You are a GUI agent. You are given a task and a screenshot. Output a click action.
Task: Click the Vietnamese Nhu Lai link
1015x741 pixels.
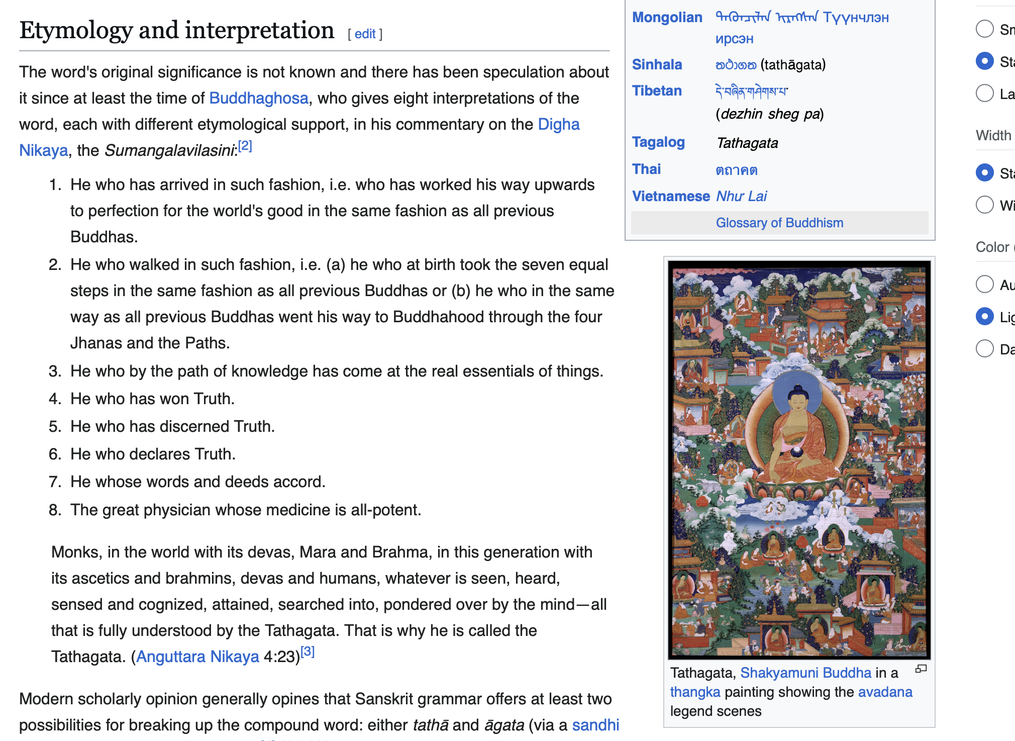(x=741, y=196)
